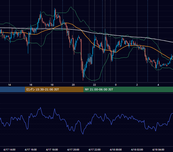Click the 4/17 22:00 date label
Image resolution: width=173 pixels, height=152 pixels.
tap(94, 149)
